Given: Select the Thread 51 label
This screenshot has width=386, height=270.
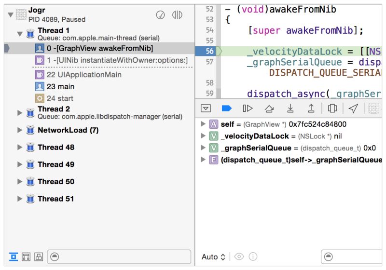Looking at the screenshot, I should tap(55, 199).
